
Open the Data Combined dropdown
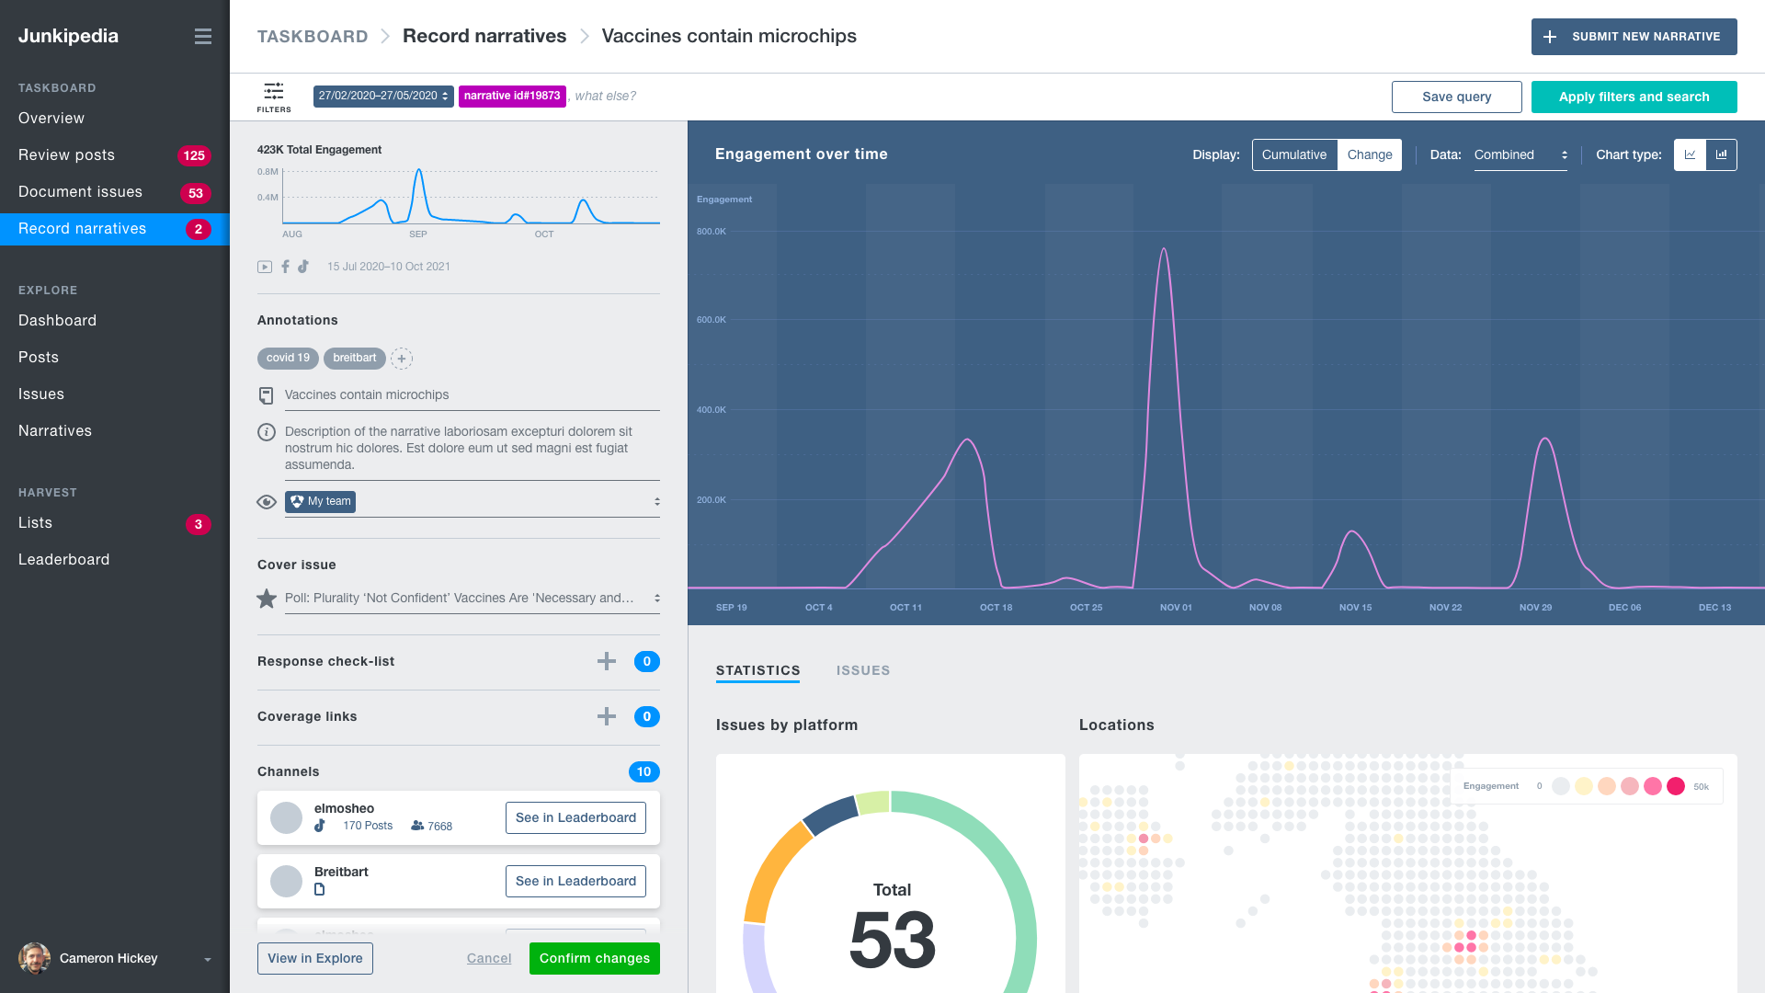[1520, 155]
